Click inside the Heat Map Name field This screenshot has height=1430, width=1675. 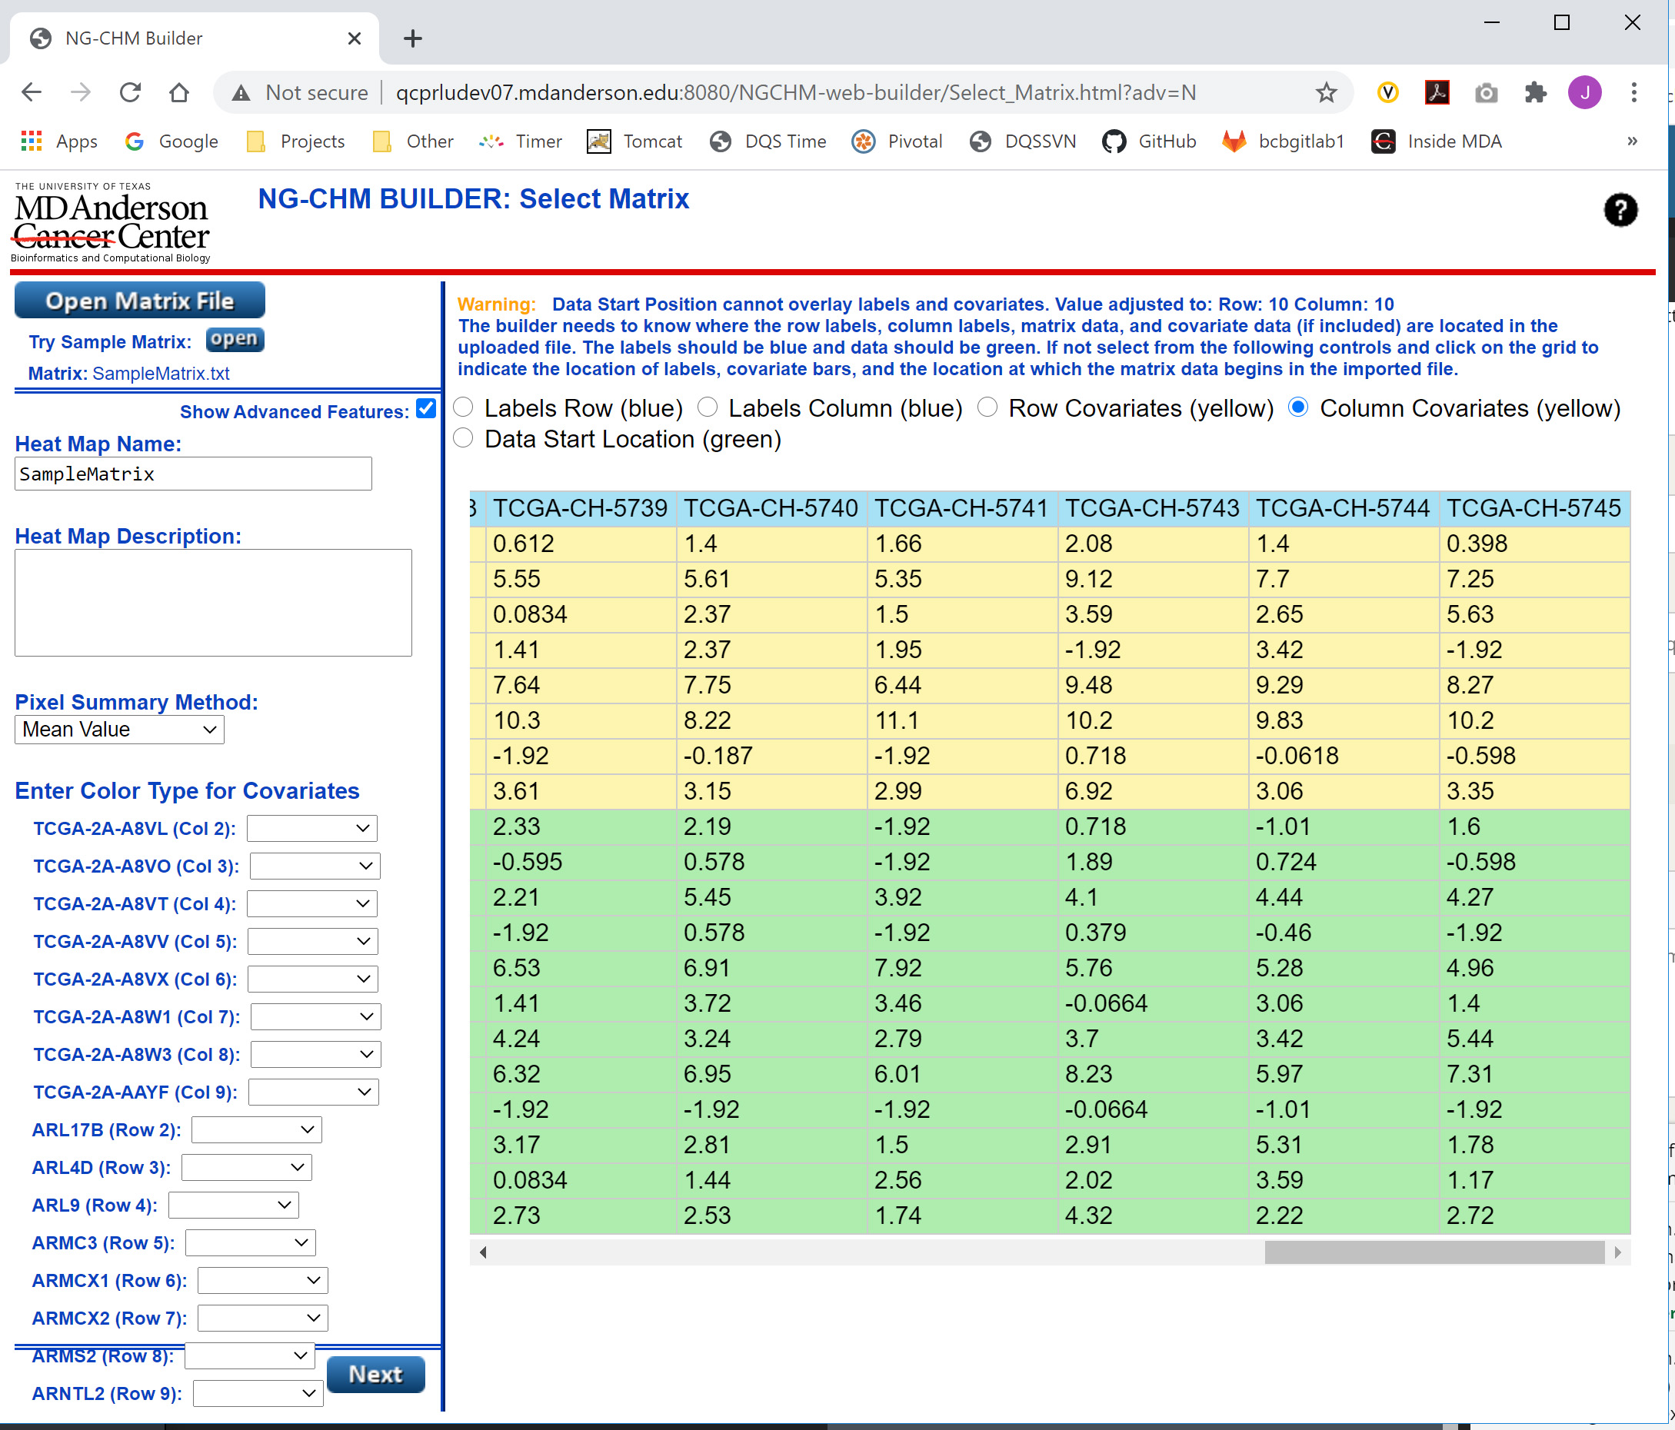click(x=191, y=474)
